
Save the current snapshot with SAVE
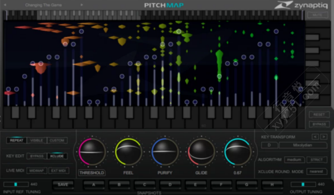coord(63,185)
